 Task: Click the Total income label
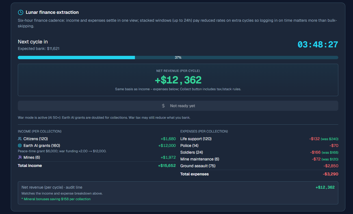(x=30, y=166)
